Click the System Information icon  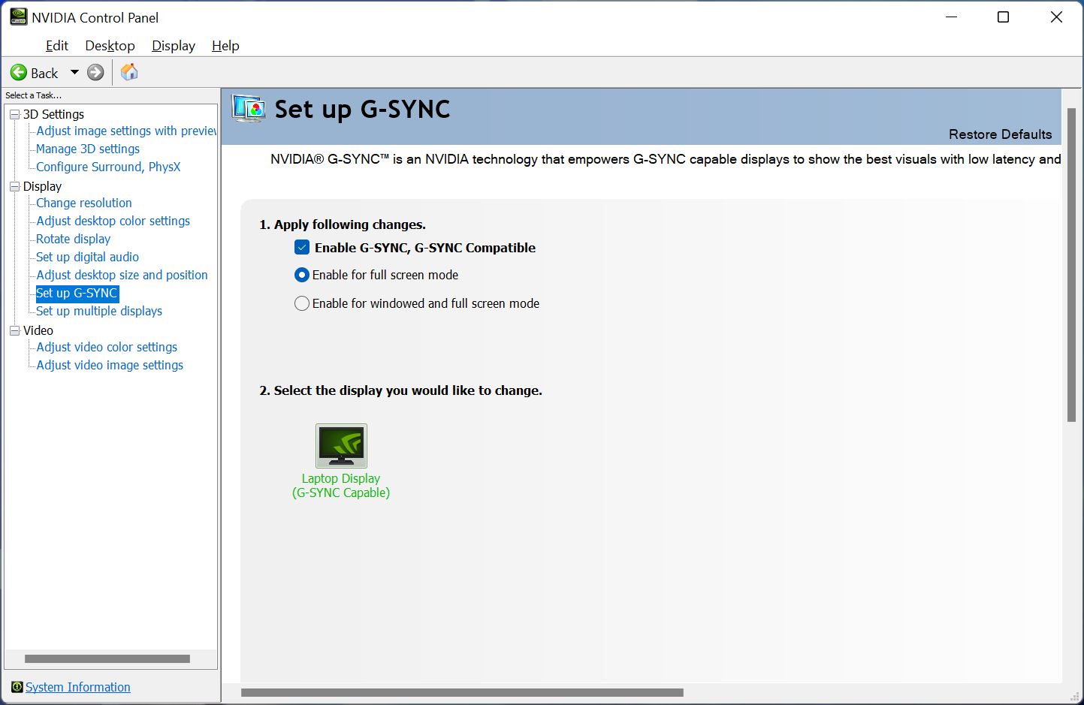click(x=17, y=687)
